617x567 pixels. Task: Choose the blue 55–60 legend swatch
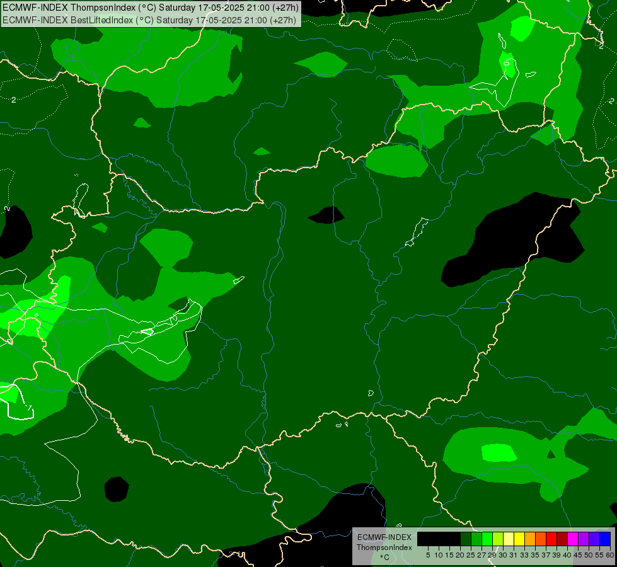click(x=605, y=539)
